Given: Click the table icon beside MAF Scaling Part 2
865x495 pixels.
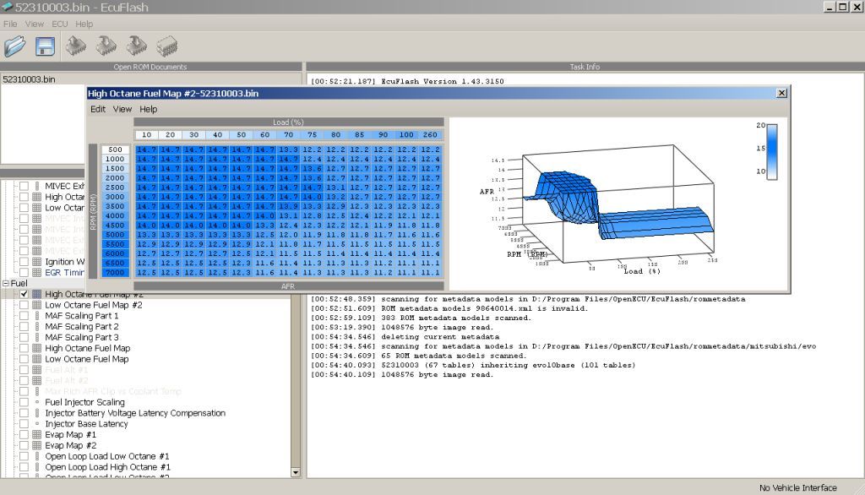Looking at the screenshot, I should [x=37, y=326].
